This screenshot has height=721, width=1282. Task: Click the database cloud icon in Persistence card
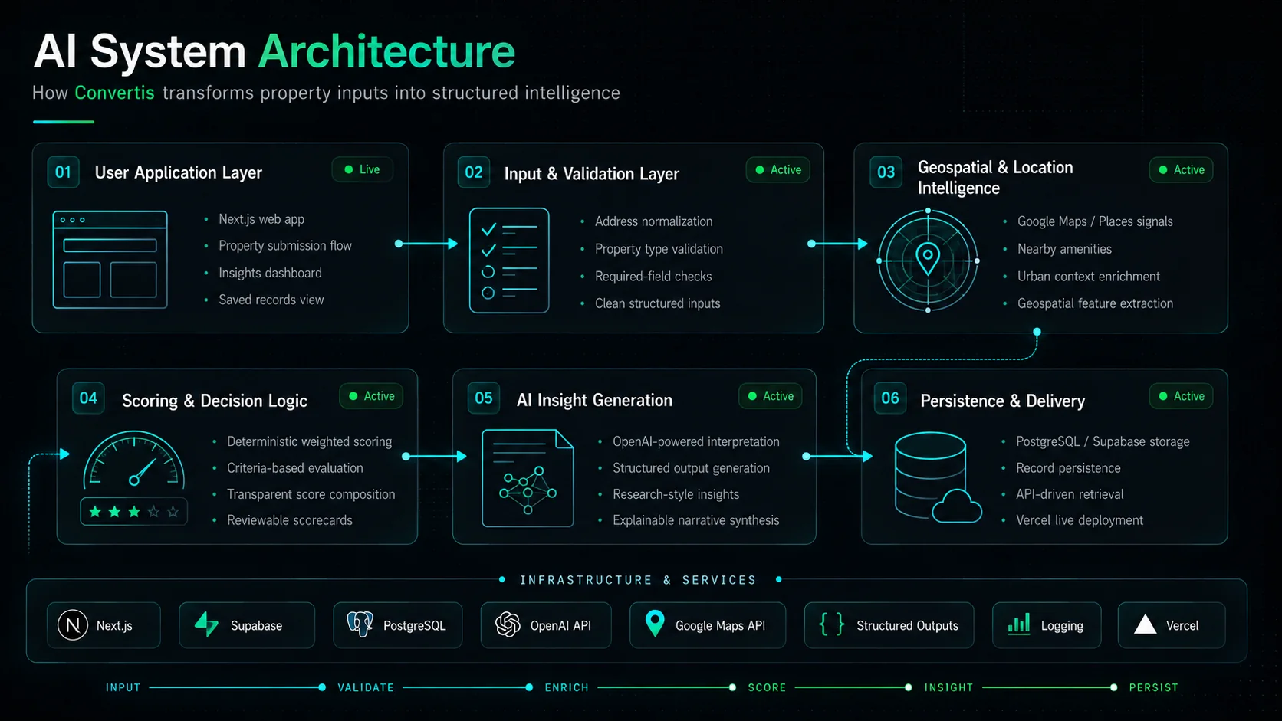938,477
